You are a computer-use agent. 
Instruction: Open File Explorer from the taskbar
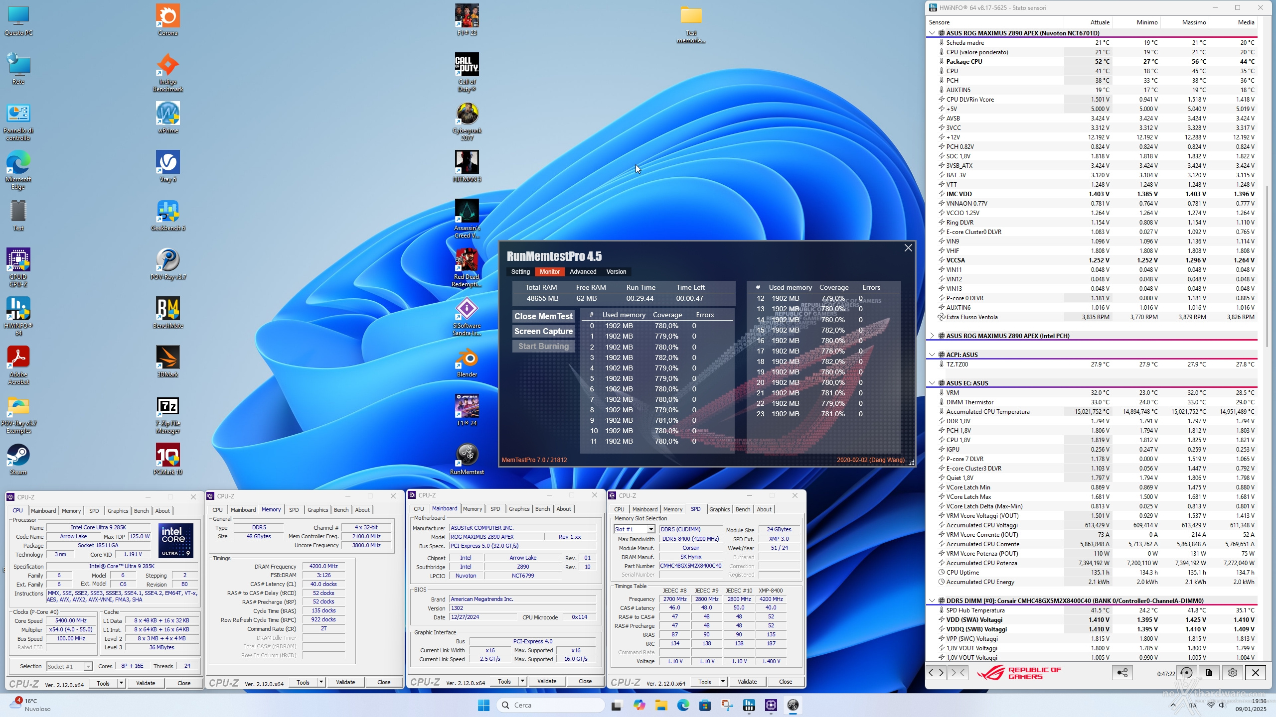(x=661, y=705)
